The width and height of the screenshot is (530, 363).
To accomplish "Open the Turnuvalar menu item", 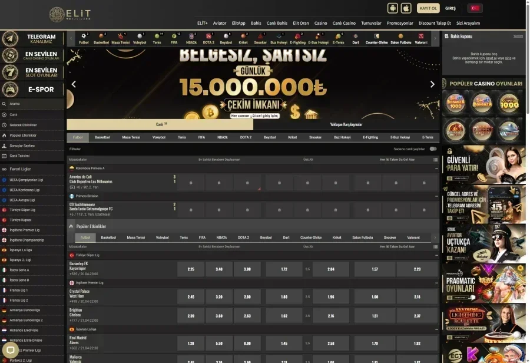I will [x=371, y=24].
